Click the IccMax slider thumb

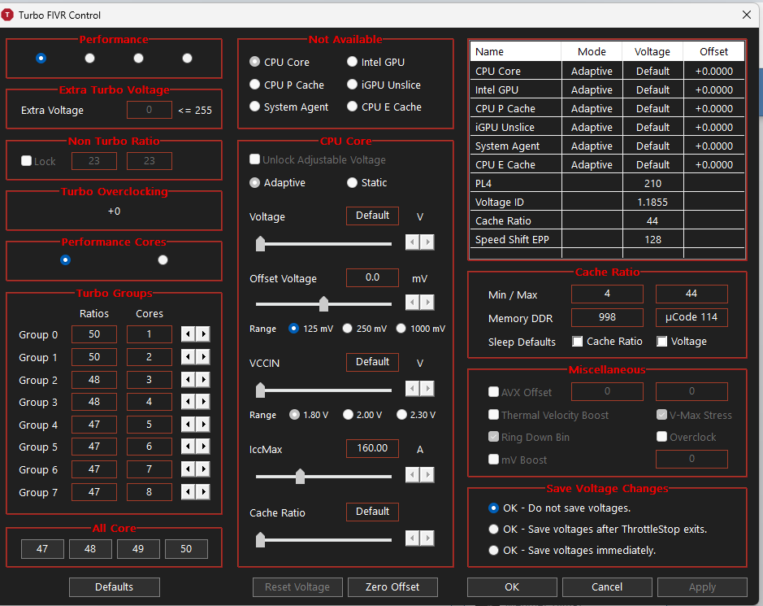coord(300,476)
